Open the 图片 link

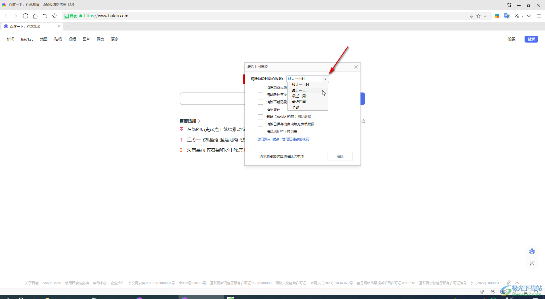point(86,39)
